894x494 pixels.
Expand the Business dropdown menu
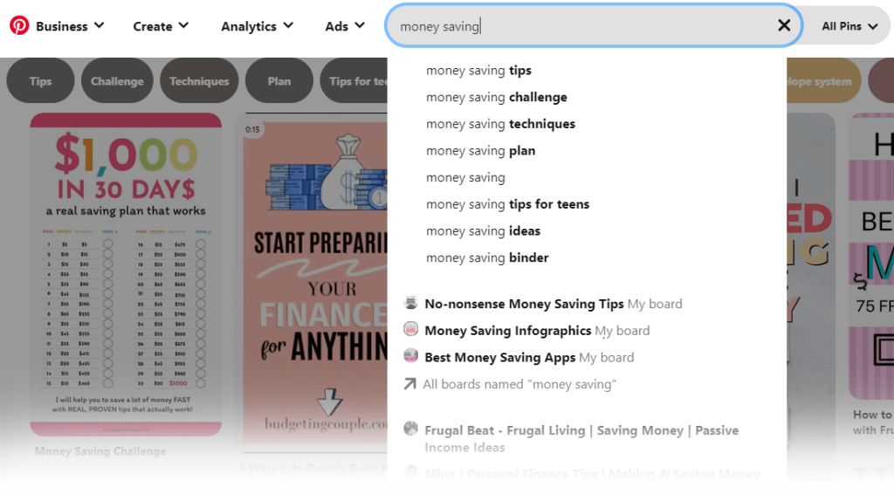[70, 26]
